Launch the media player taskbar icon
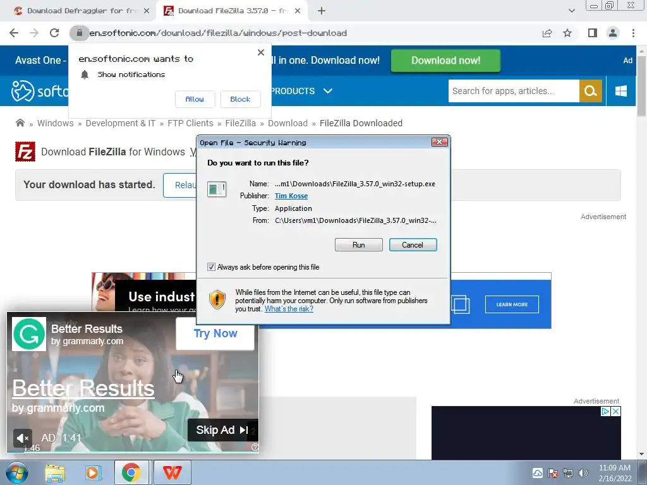 coord(93,472)
